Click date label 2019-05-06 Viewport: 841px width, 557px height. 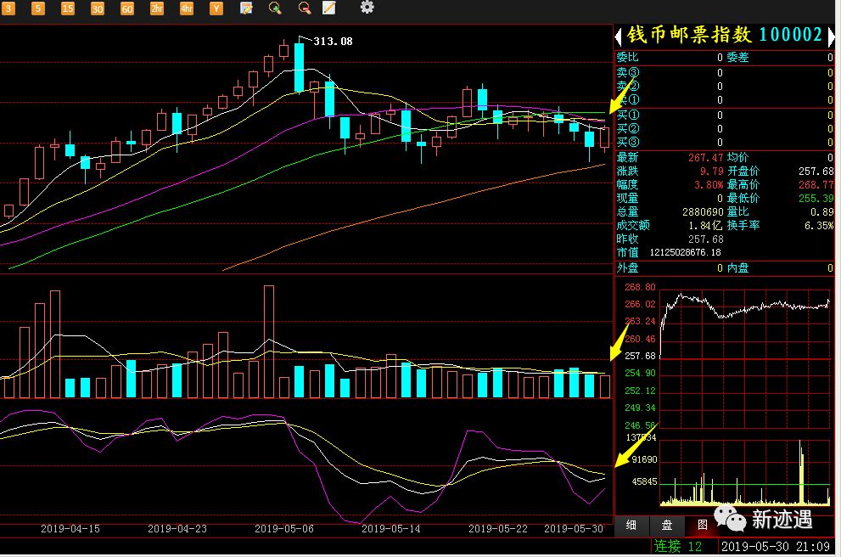point(284,529)
